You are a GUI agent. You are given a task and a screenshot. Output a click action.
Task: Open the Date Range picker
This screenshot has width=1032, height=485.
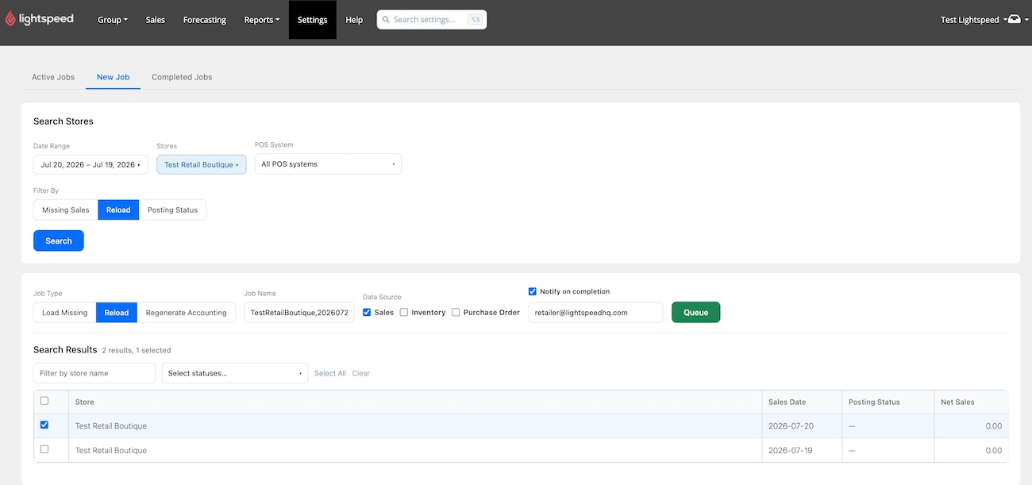pyautogui.click(x=90, y=164)
